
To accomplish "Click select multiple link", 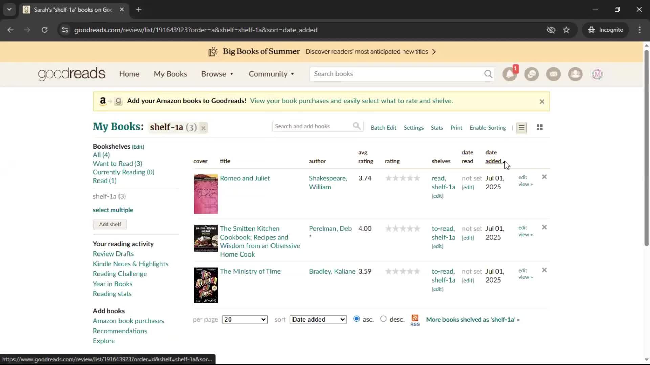I will click(113, 210).
